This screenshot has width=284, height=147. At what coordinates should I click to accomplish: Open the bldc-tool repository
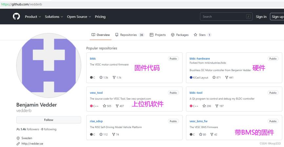click(x=196, y=93)
